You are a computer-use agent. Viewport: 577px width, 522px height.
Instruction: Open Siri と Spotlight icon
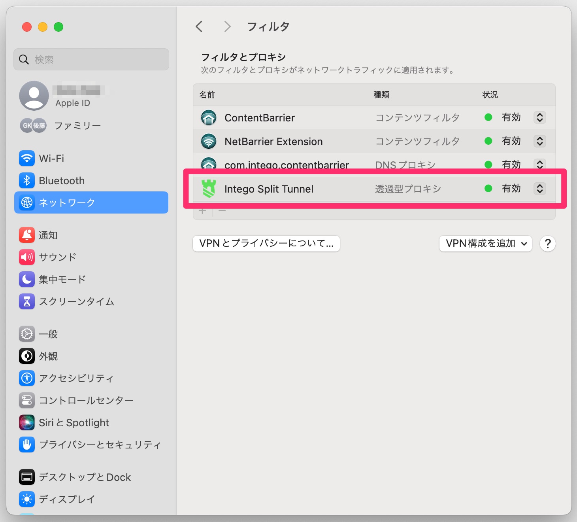click(x=27, y=422)
